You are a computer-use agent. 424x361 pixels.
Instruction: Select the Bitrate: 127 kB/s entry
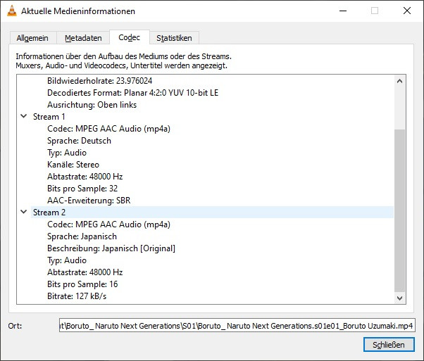[77, 296]
